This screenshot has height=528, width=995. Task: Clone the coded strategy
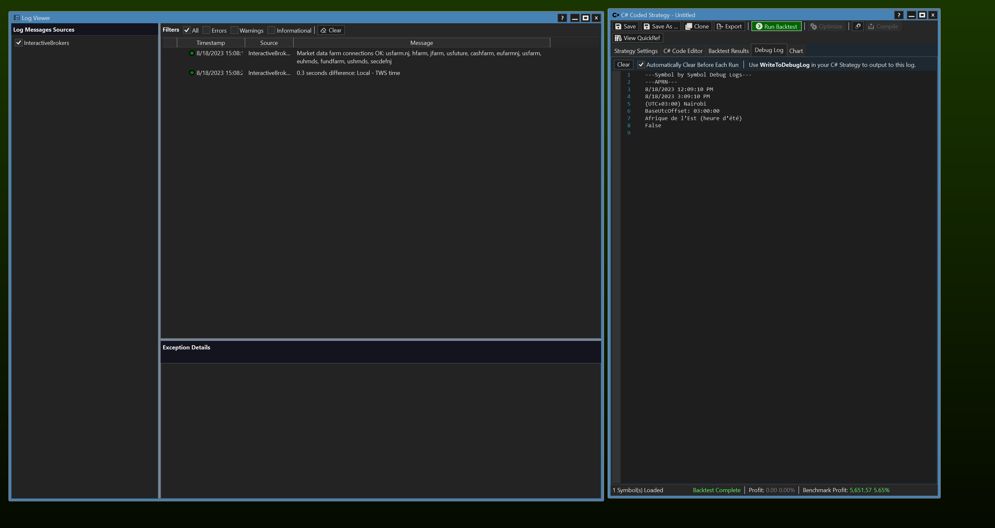[x=697, y=26]
